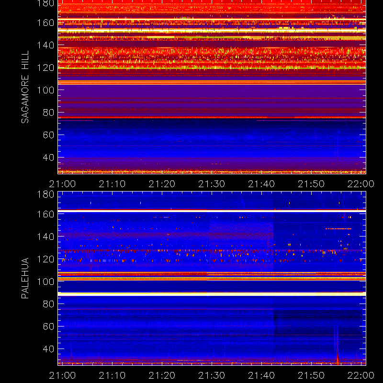The width and height of the screenshot is (383, 383).
Task: Pick the 22:00 time label below Sagamore Hill plot
Action: tap(361, 184)
